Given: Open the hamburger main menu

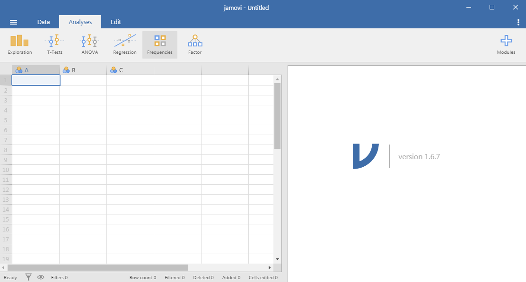Looking at the screenshot, I should point(13,22).
